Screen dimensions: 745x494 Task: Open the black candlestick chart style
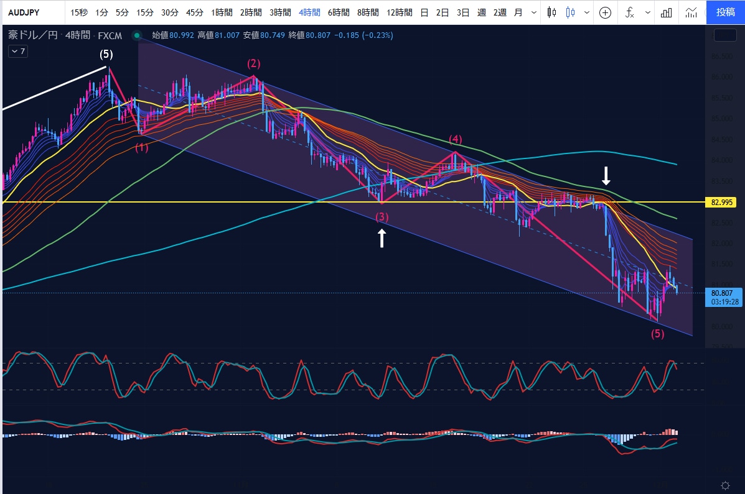(551, 12)
